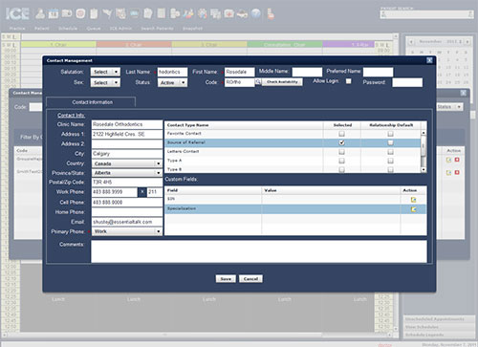This screenshot has height=347, width=478.
Task: Open the Queue menu
Action: click(94, 28)
